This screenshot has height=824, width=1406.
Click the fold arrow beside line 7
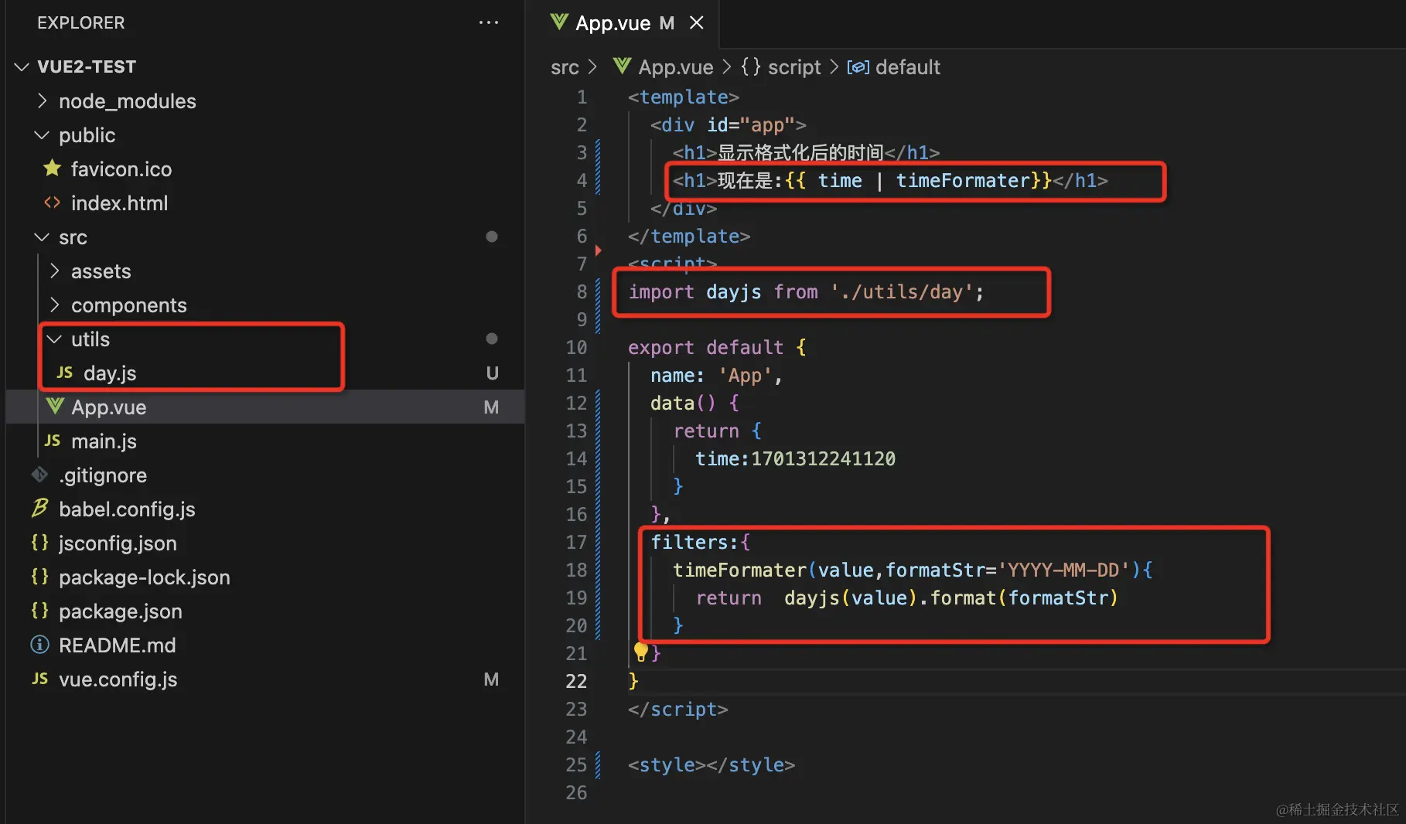[x=598, y=250]
